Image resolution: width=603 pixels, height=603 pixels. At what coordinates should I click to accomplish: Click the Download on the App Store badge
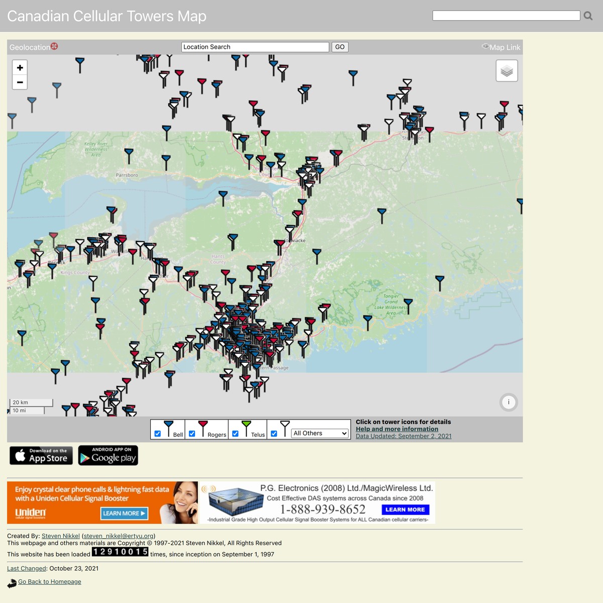click(41, 455)
